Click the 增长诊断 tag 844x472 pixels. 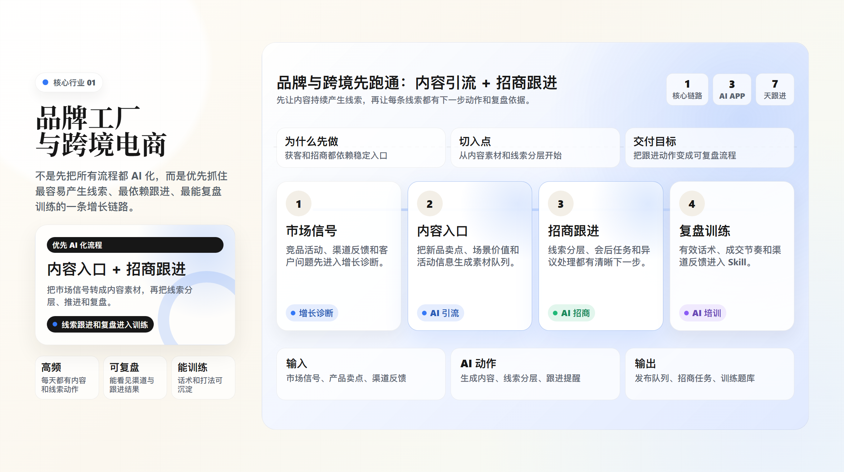312,313
